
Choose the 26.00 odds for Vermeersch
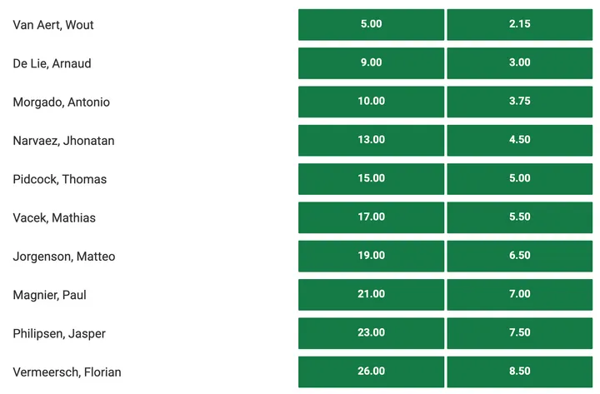tap(371, 372)
